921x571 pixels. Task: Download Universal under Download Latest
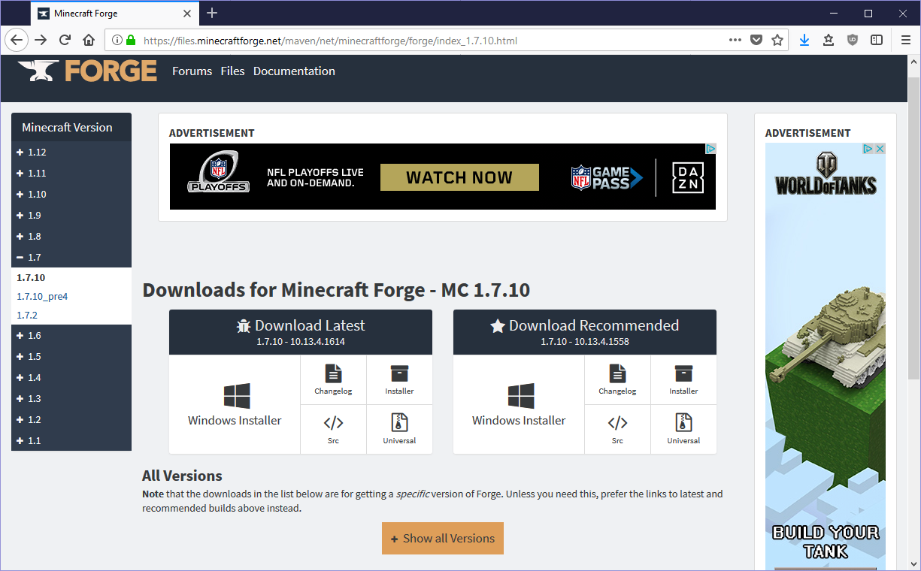399,430
